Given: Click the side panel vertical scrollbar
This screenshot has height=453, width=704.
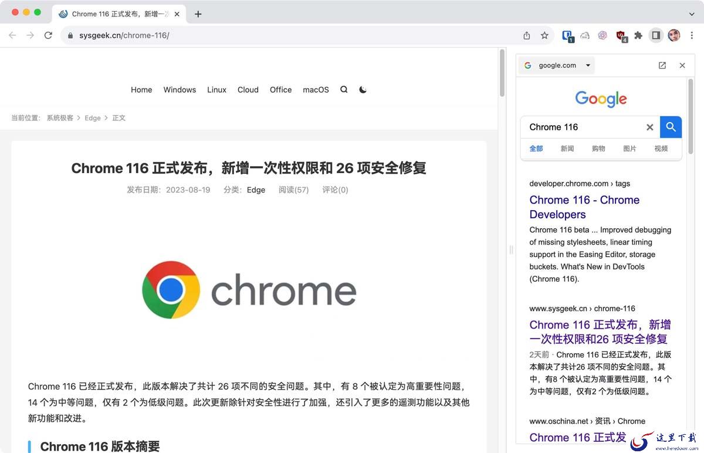Looking at the screenshot, I should pos(691,116).
